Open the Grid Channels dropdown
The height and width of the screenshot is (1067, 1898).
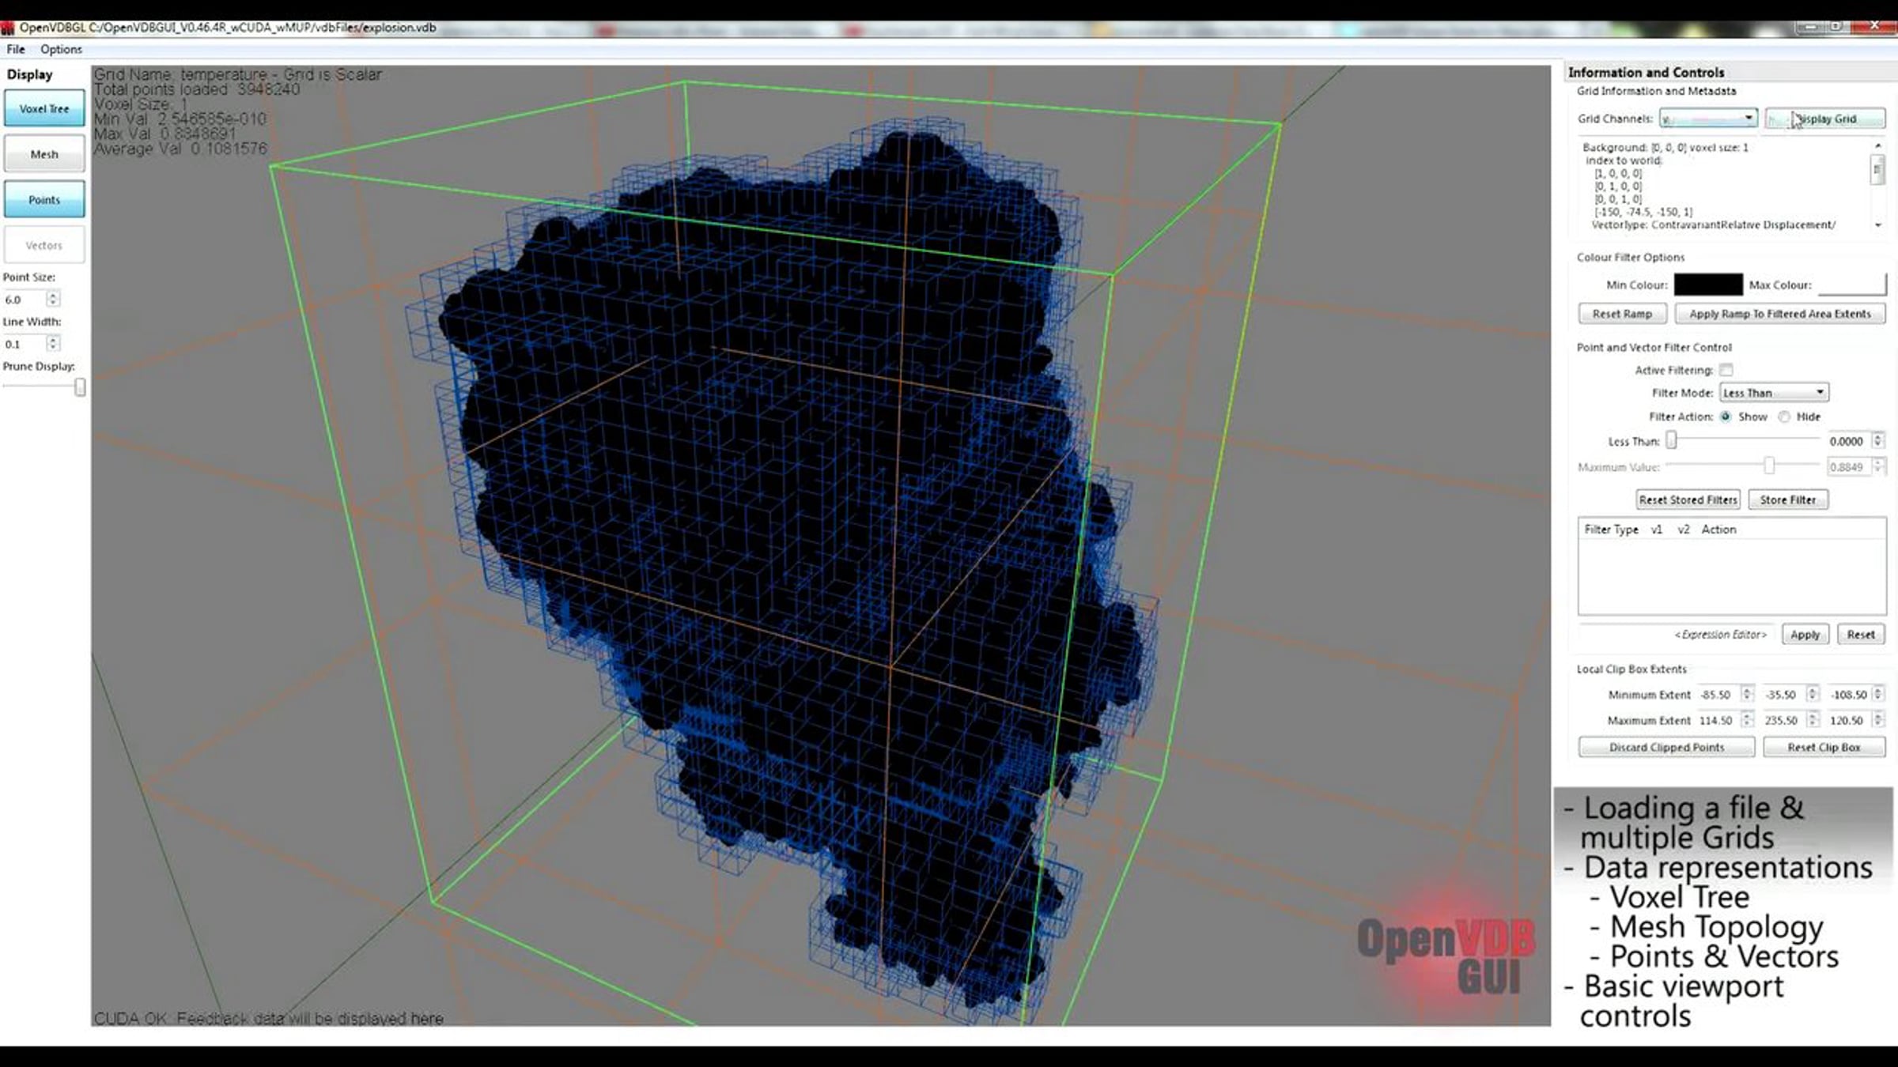[x=1708, y=119]
